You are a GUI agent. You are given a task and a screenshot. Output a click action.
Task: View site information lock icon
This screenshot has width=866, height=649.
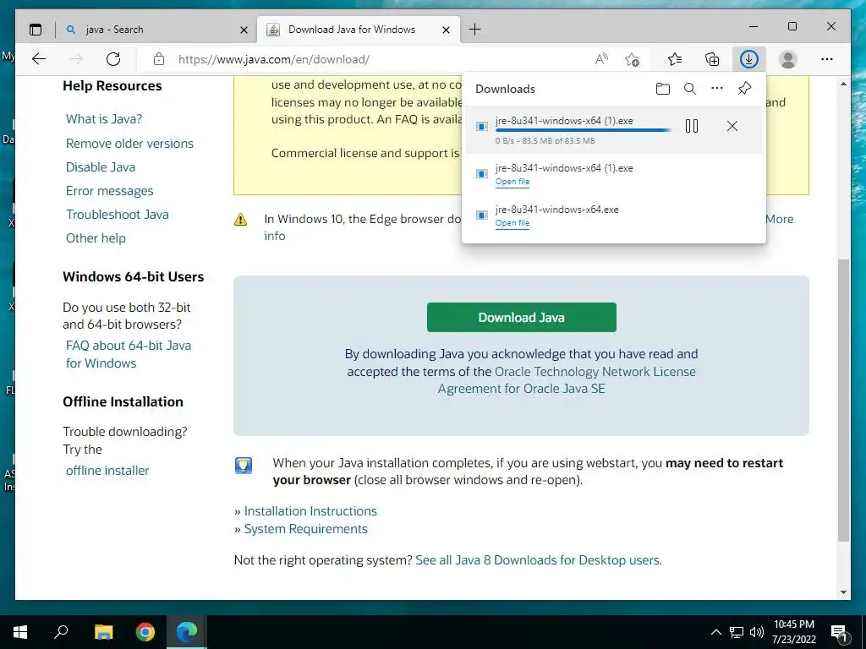tap(159, 59)
